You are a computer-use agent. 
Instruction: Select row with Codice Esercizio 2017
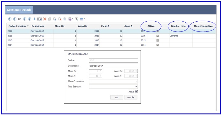pyautogui.click(x=111, y=31)
